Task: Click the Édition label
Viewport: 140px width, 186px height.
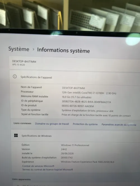Action: pyautogui.click(x=25, y=145)
